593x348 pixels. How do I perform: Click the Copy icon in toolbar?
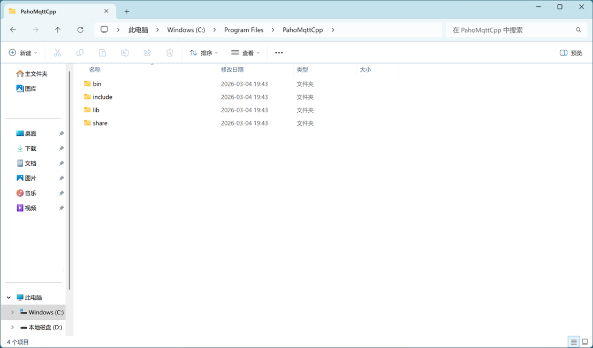click(80, 53)
